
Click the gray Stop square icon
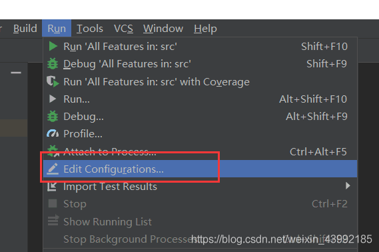53,203
